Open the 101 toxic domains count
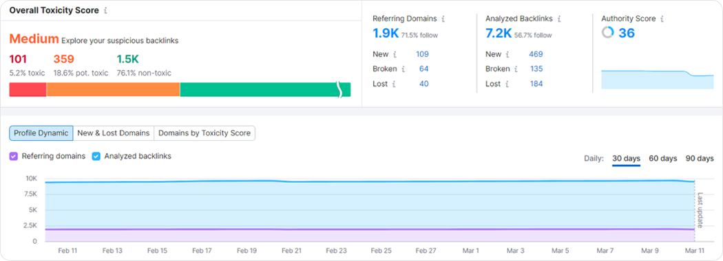This screenshot has height=261, width=723. pos(18,59)
